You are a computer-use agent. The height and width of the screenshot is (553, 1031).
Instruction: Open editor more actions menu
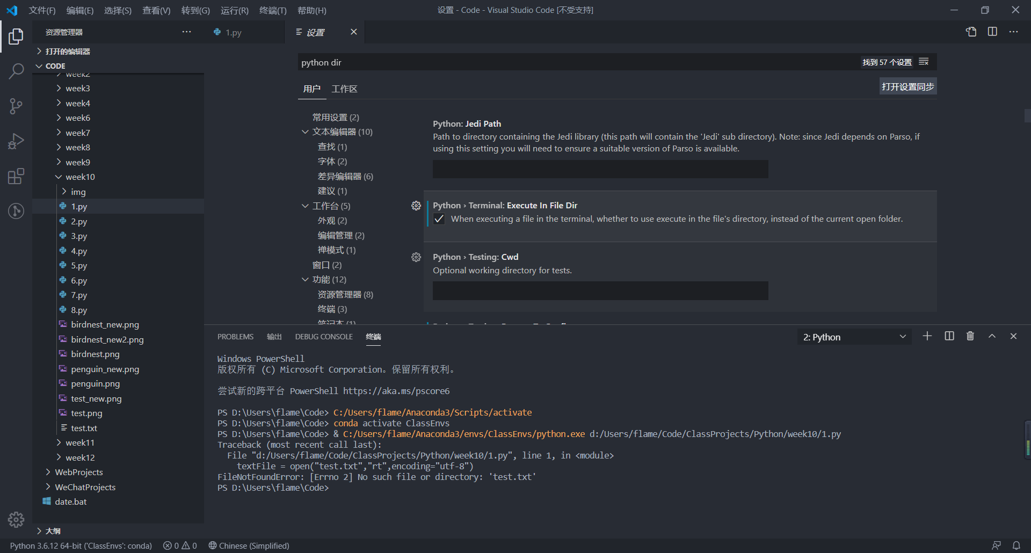click(x=1013, y=32)
